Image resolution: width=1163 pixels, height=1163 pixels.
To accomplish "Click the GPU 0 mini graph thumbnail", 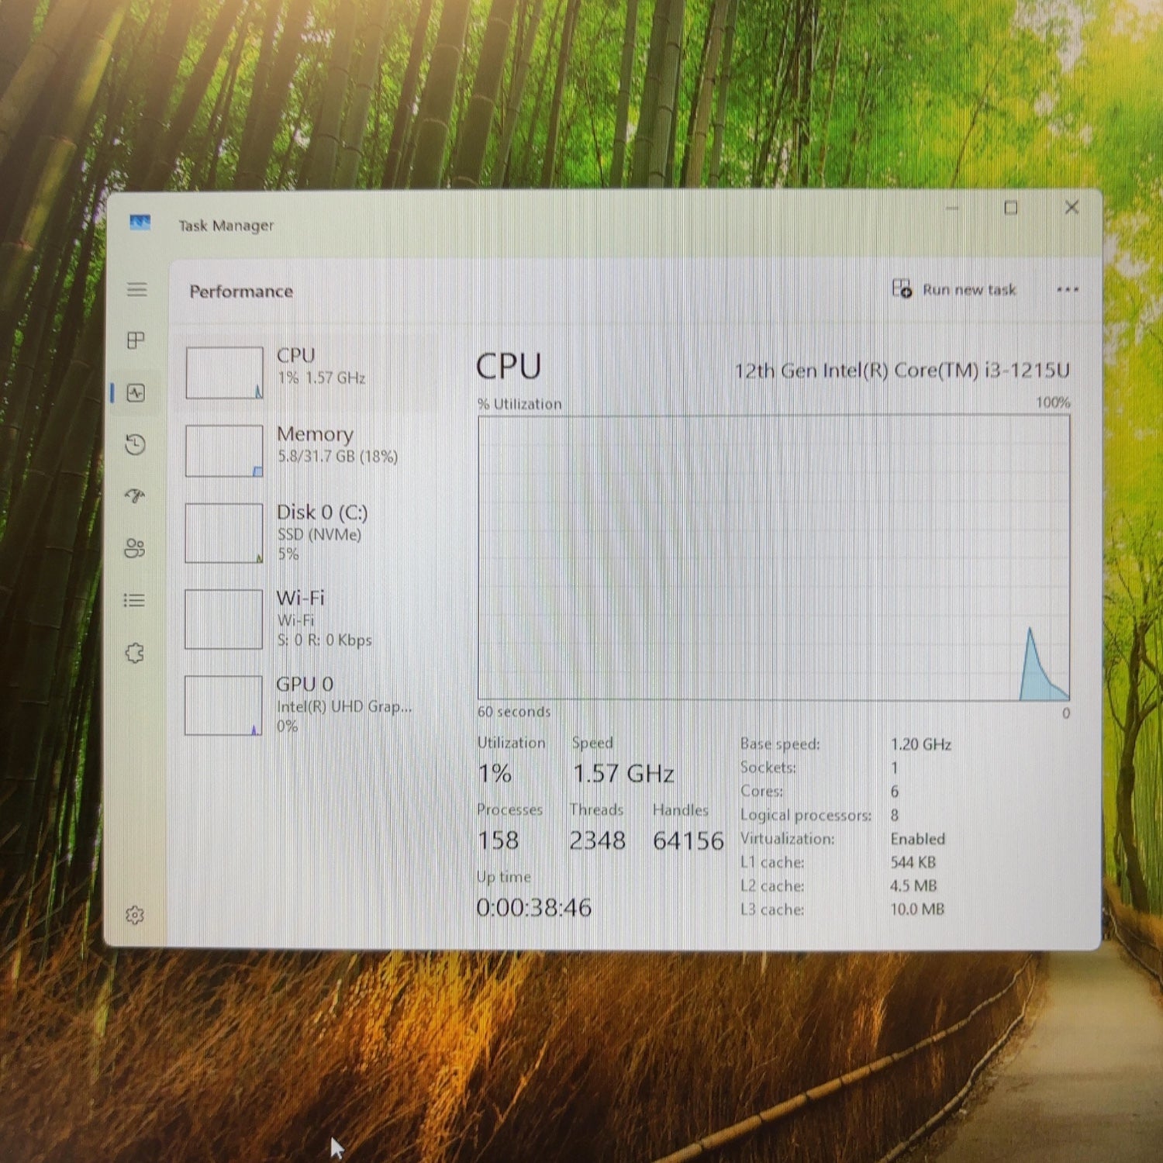I will tap(223, 705).
